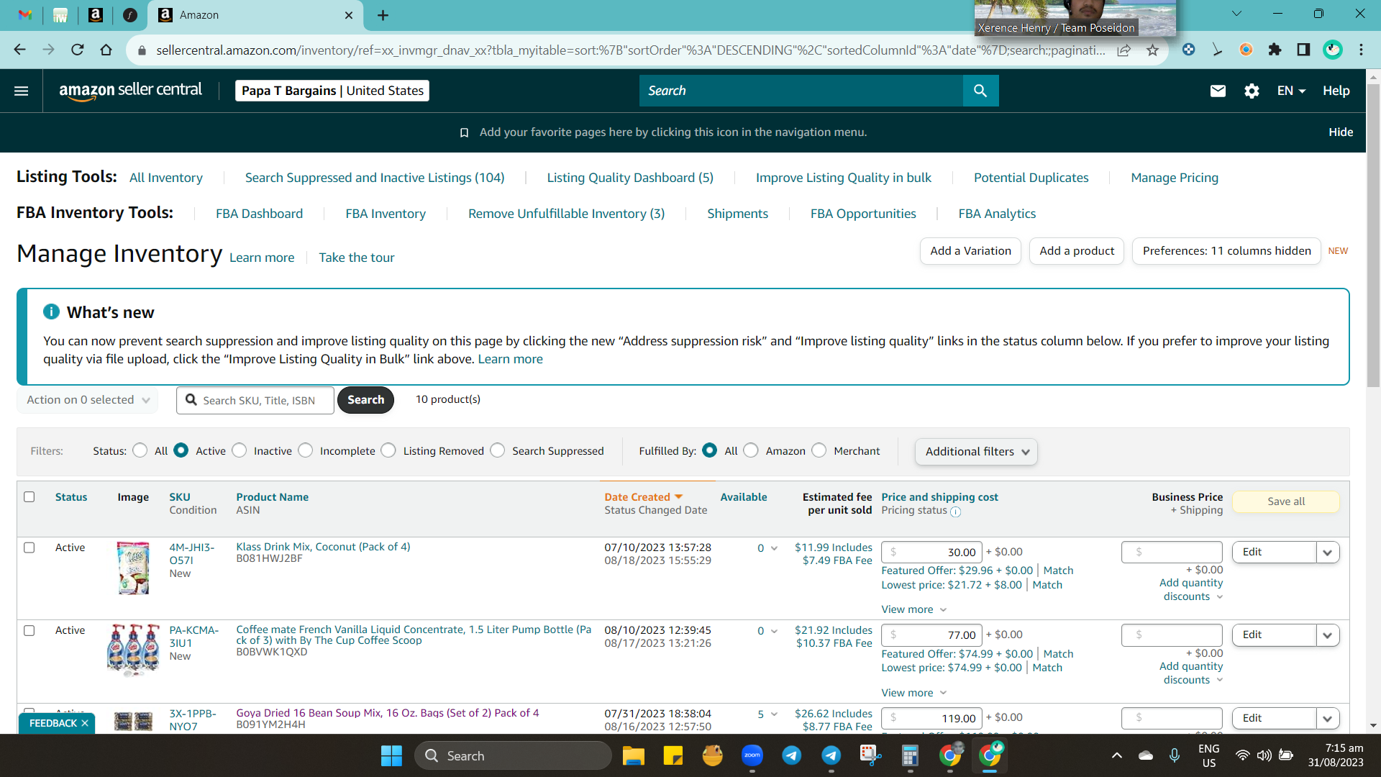Check the select-all checkbox in table header
The image size is (1381, 777).
point(29,497)
